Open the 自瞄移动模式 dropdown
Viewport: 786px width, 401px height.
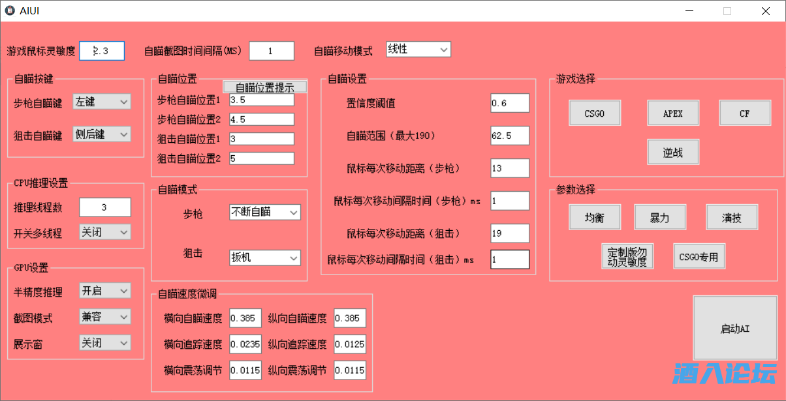[418, 50]
